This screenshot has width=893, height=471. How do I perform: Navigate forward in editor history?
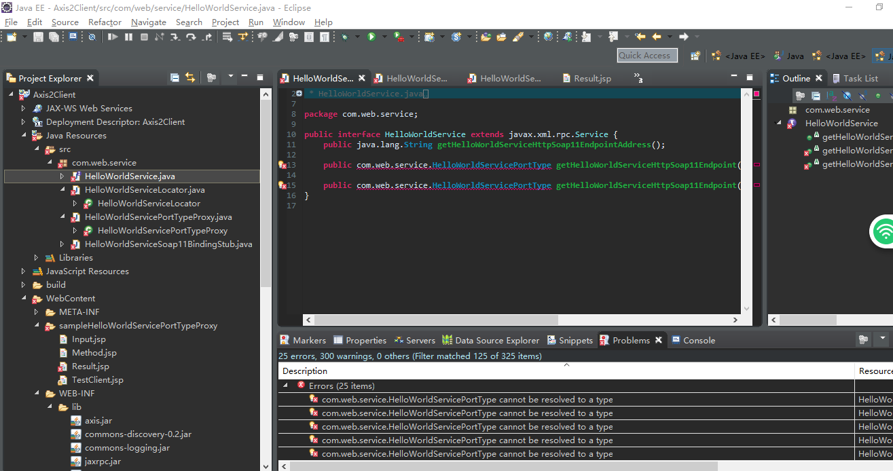[684, 37]
